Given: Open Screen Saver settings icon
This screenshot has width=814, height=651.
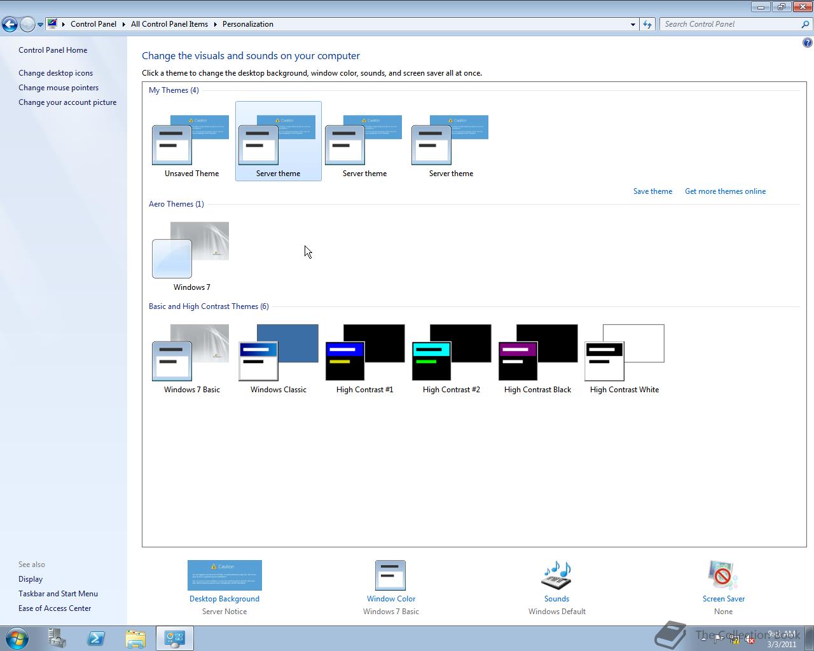Looking at the screenshot, I should click(723, 575).
